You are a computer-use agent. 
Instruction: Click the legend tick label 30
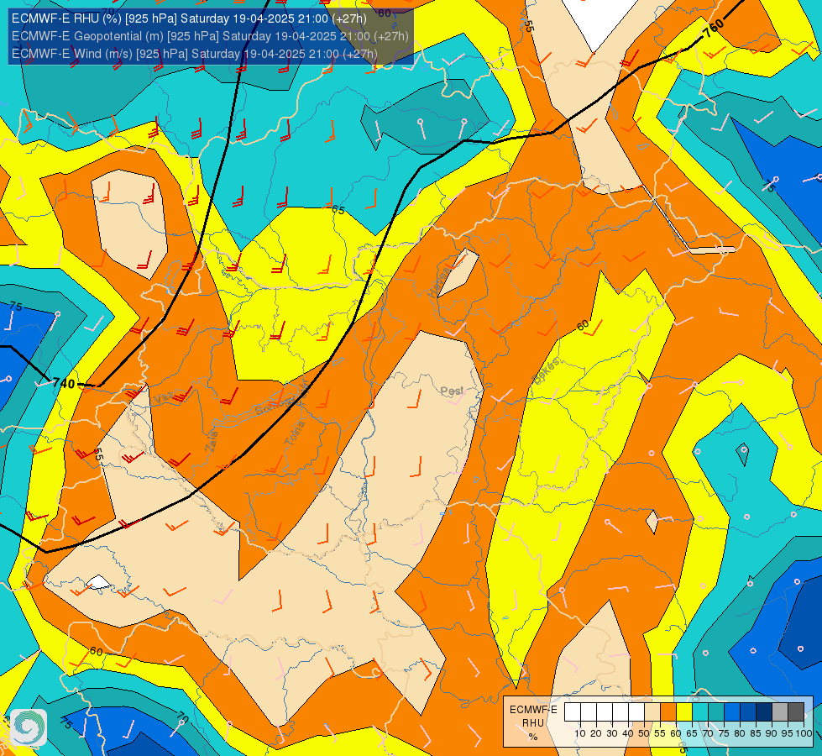pyautogui.click(x=612, y=733)
